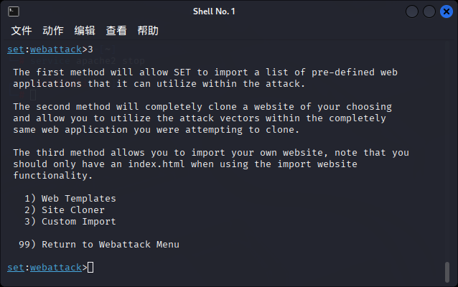Click the terminal scrollbar handle

pyautogui.click(x=447, y=272)
